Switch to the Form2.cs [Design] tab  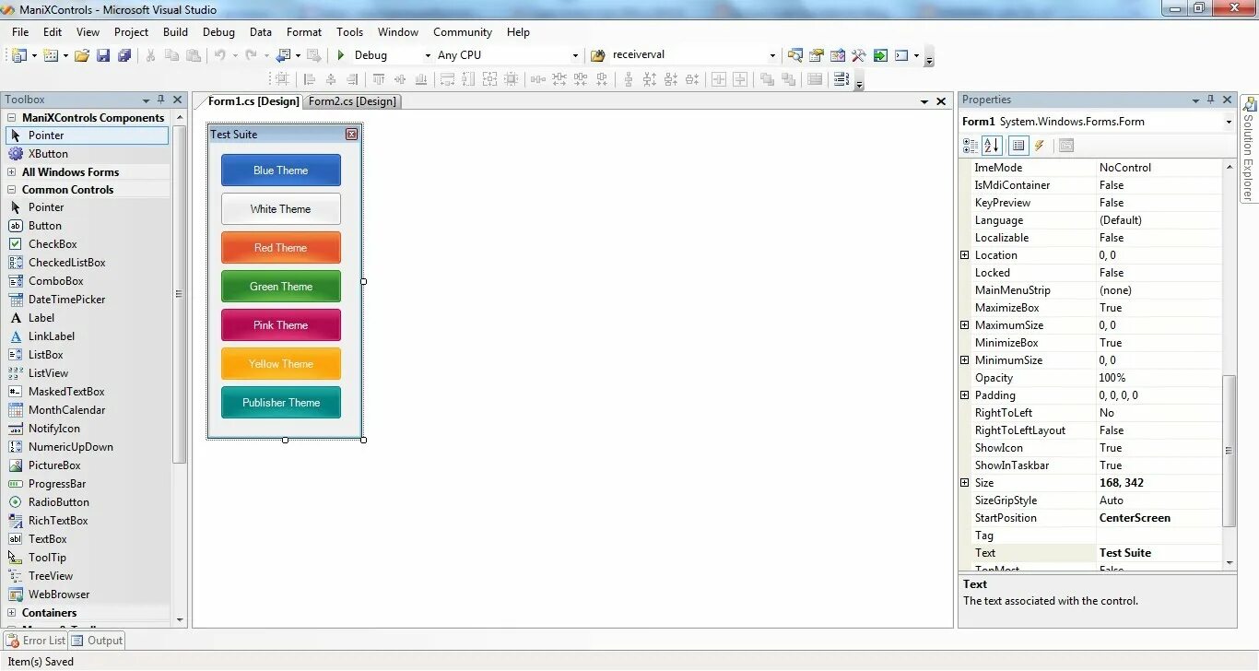352,101
